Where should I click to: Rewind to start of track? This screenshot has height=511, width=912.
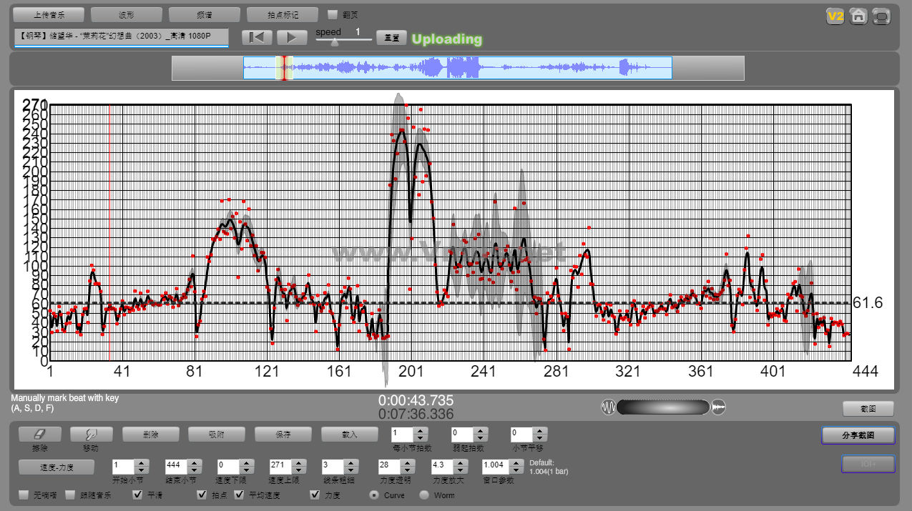[257, 38]
